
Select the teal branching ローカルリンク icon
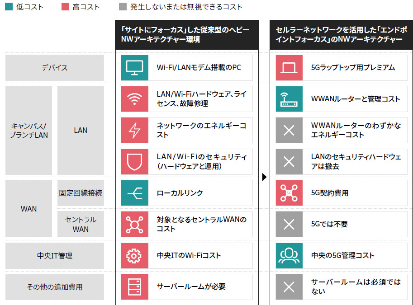pyautogui.click(x=134, y=193)
